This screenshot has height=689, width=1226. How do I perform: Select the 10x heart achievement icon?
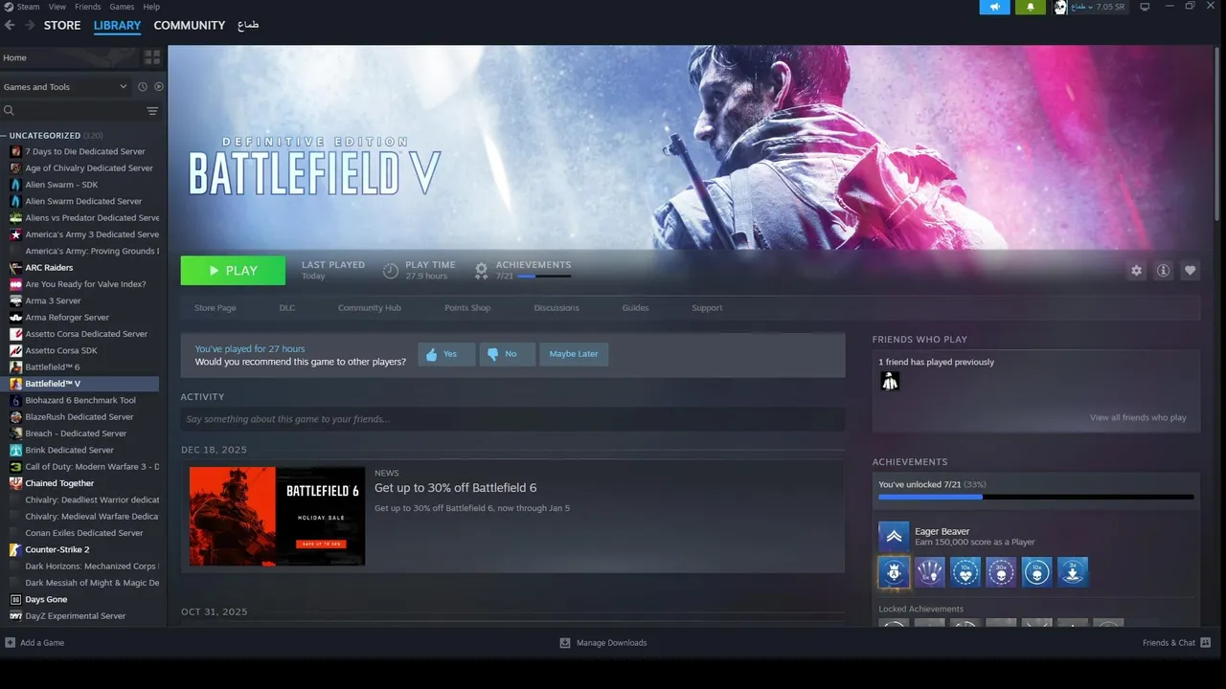pos(965,572)
